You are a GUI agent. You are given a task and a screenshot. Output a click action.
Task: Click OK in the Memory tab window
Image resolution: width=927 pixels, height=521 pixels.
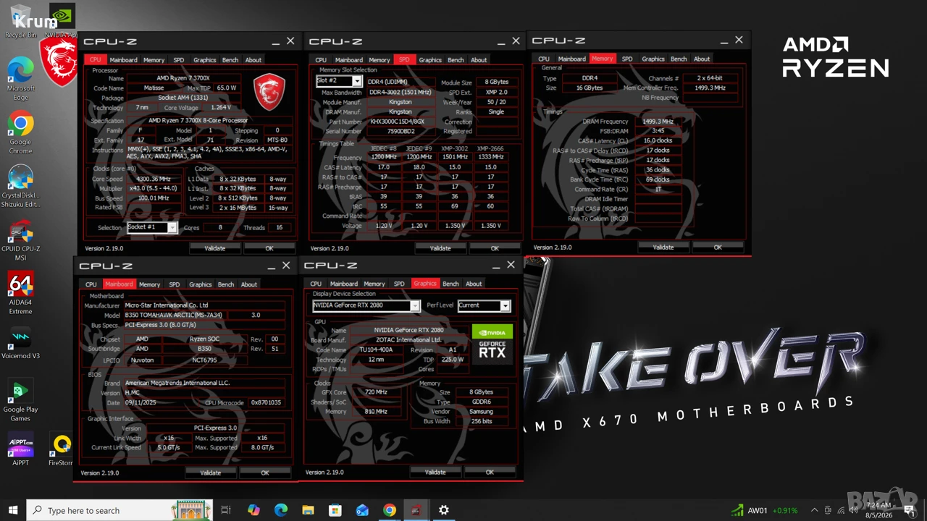coord(718,247)
